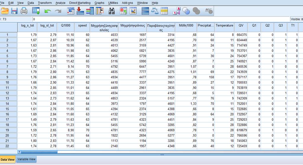Open the Data menu

click(x=31, y=3)
